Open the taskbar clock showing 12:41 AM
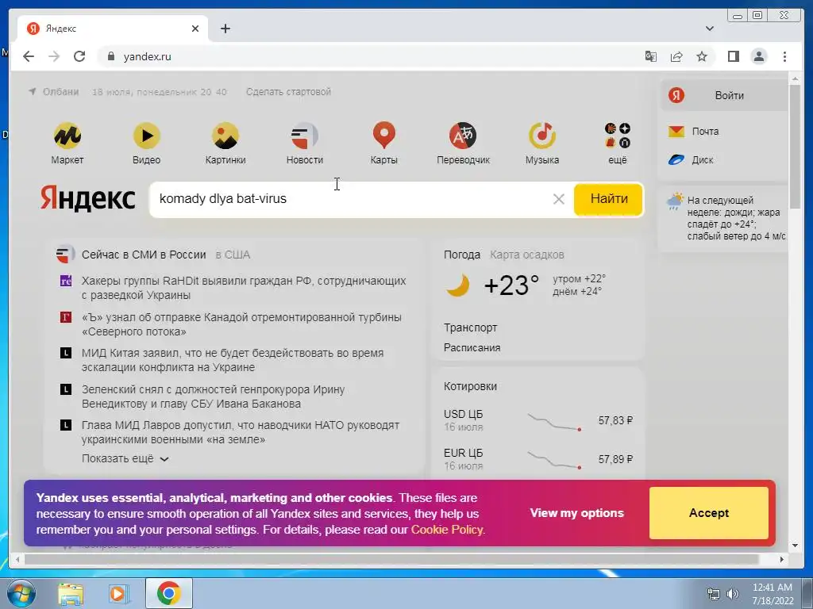Screen dimensions: 813x609 (773, 594)
